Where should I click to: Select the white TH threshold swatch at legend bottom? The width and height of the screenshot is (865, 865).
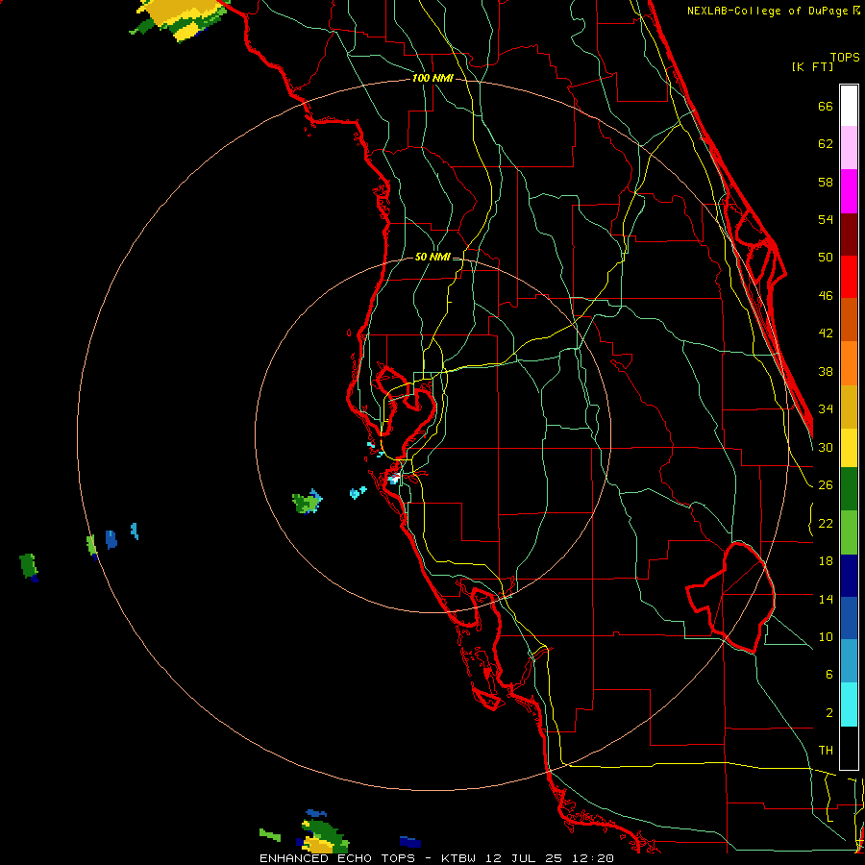[x=849, y=748]
